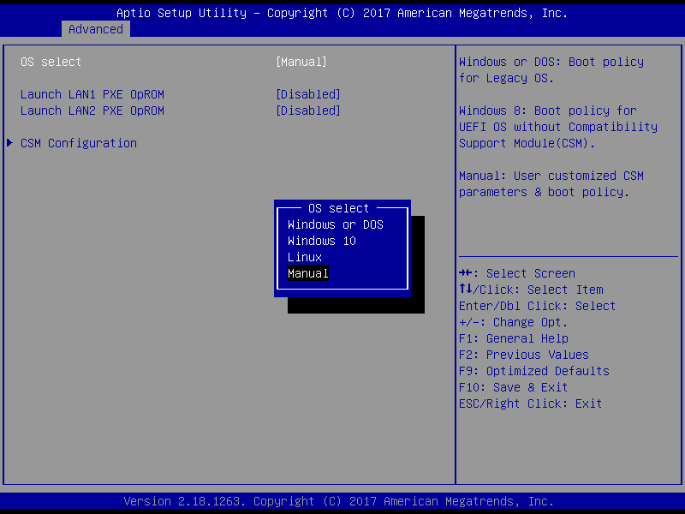Click the left-right arrows icon for Select Screen

pyautogui.click(x=465, y=273)
